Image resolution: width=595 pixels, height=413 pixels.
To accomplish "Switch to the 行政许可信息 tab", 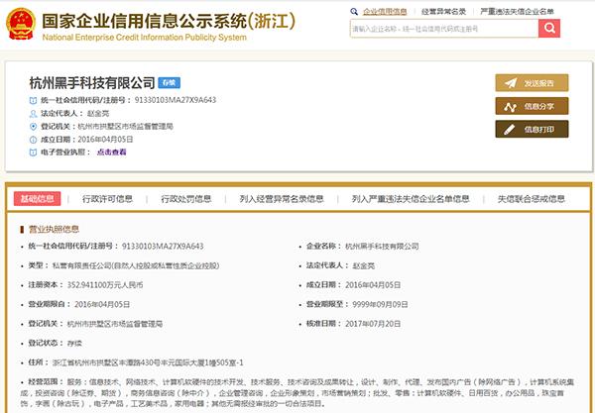I will [107, 198].
